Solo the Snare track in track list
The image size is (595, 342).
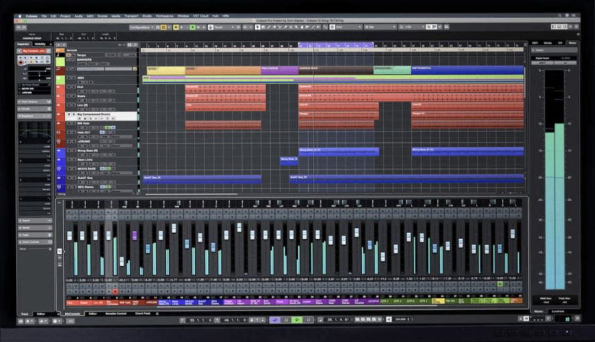pos(74,96)
